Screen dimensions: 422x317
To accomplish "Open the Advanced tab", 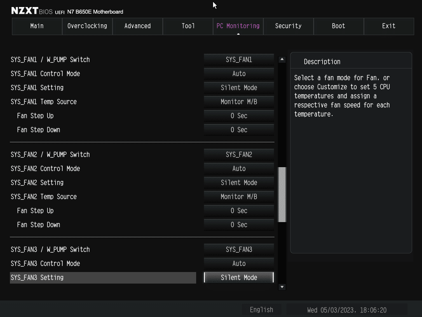I will (138, 26).
